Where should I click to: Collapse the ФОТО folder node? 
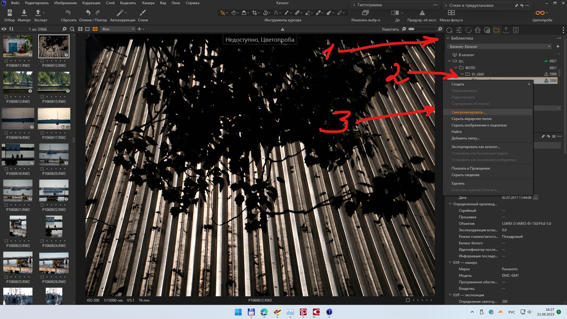(x=456, y=67)
